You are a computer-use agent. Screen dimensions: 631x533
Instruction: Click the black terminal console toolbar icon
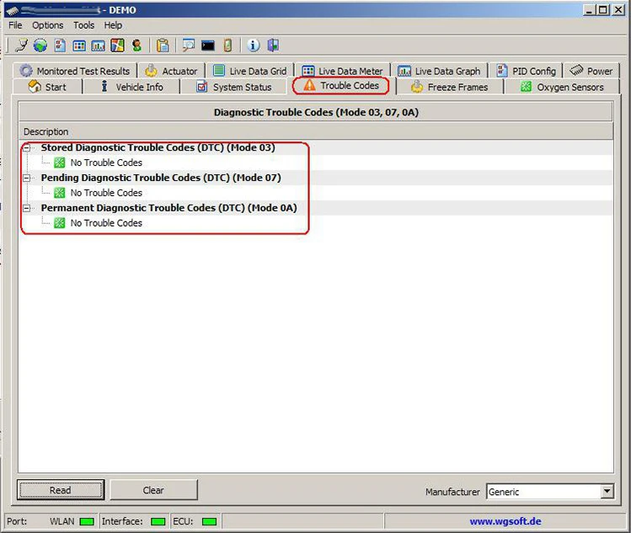(x=208, y=45)
